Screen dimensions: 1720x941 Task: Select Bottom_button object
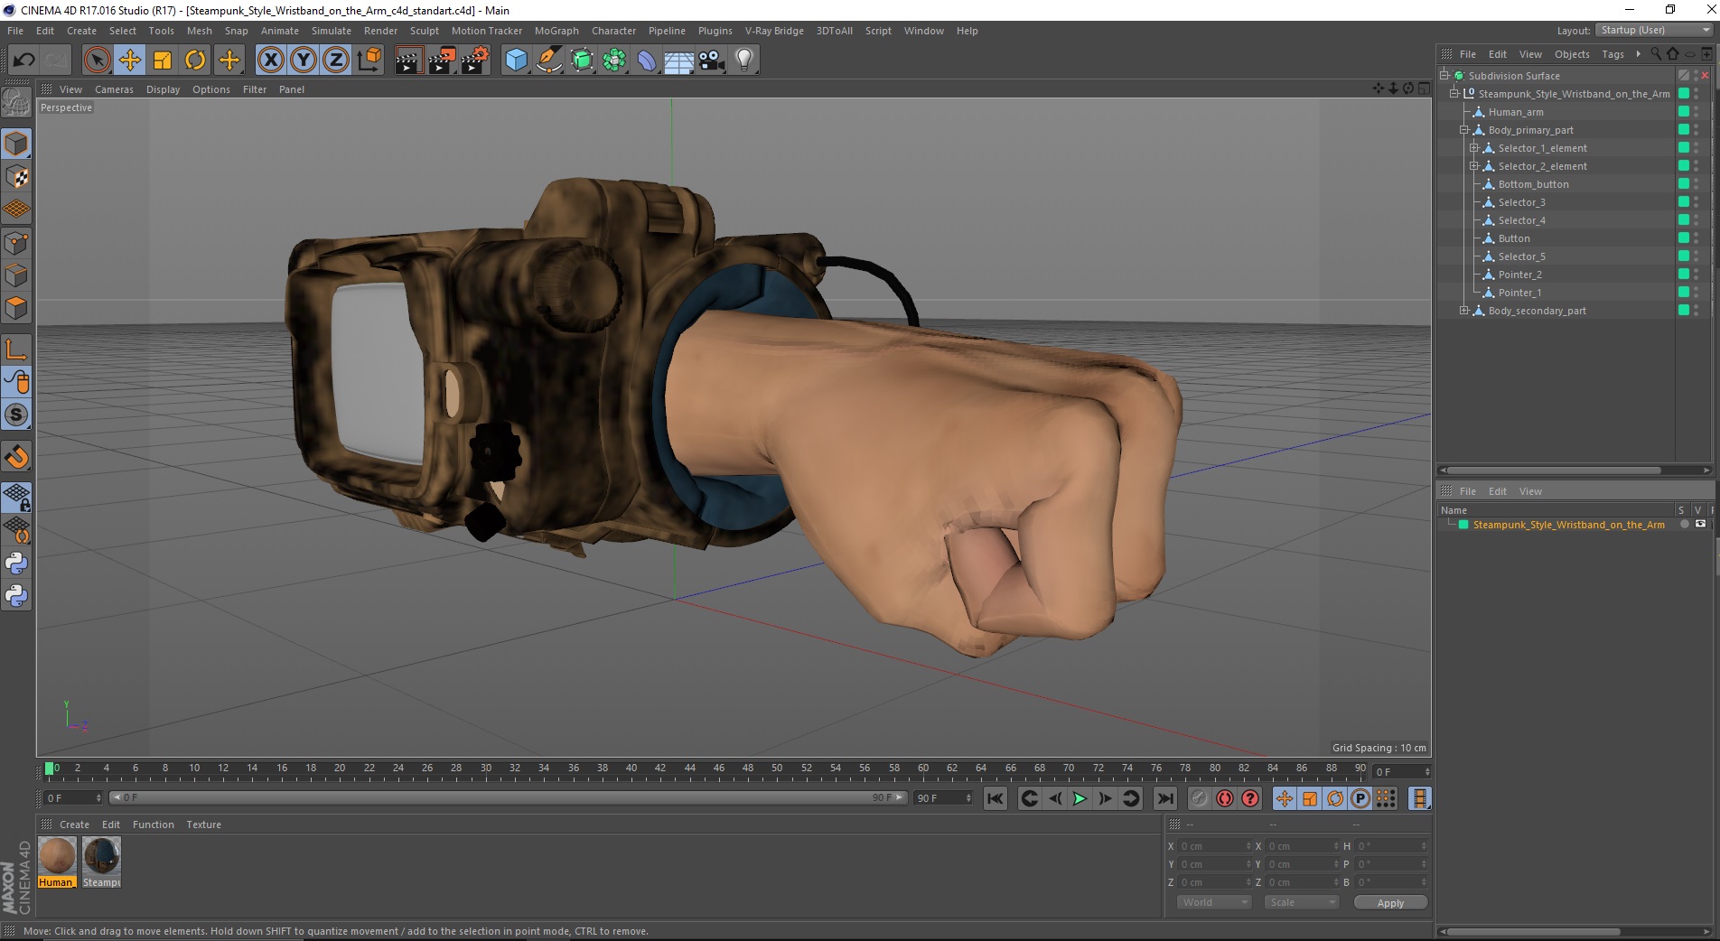click(1533, 184)
